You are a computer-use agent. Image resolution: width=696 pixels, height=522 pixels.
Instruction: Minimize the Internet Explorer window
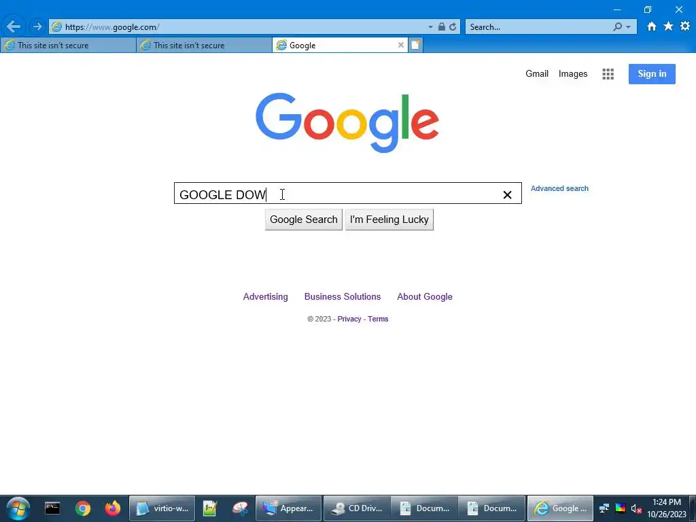(617, 10)
